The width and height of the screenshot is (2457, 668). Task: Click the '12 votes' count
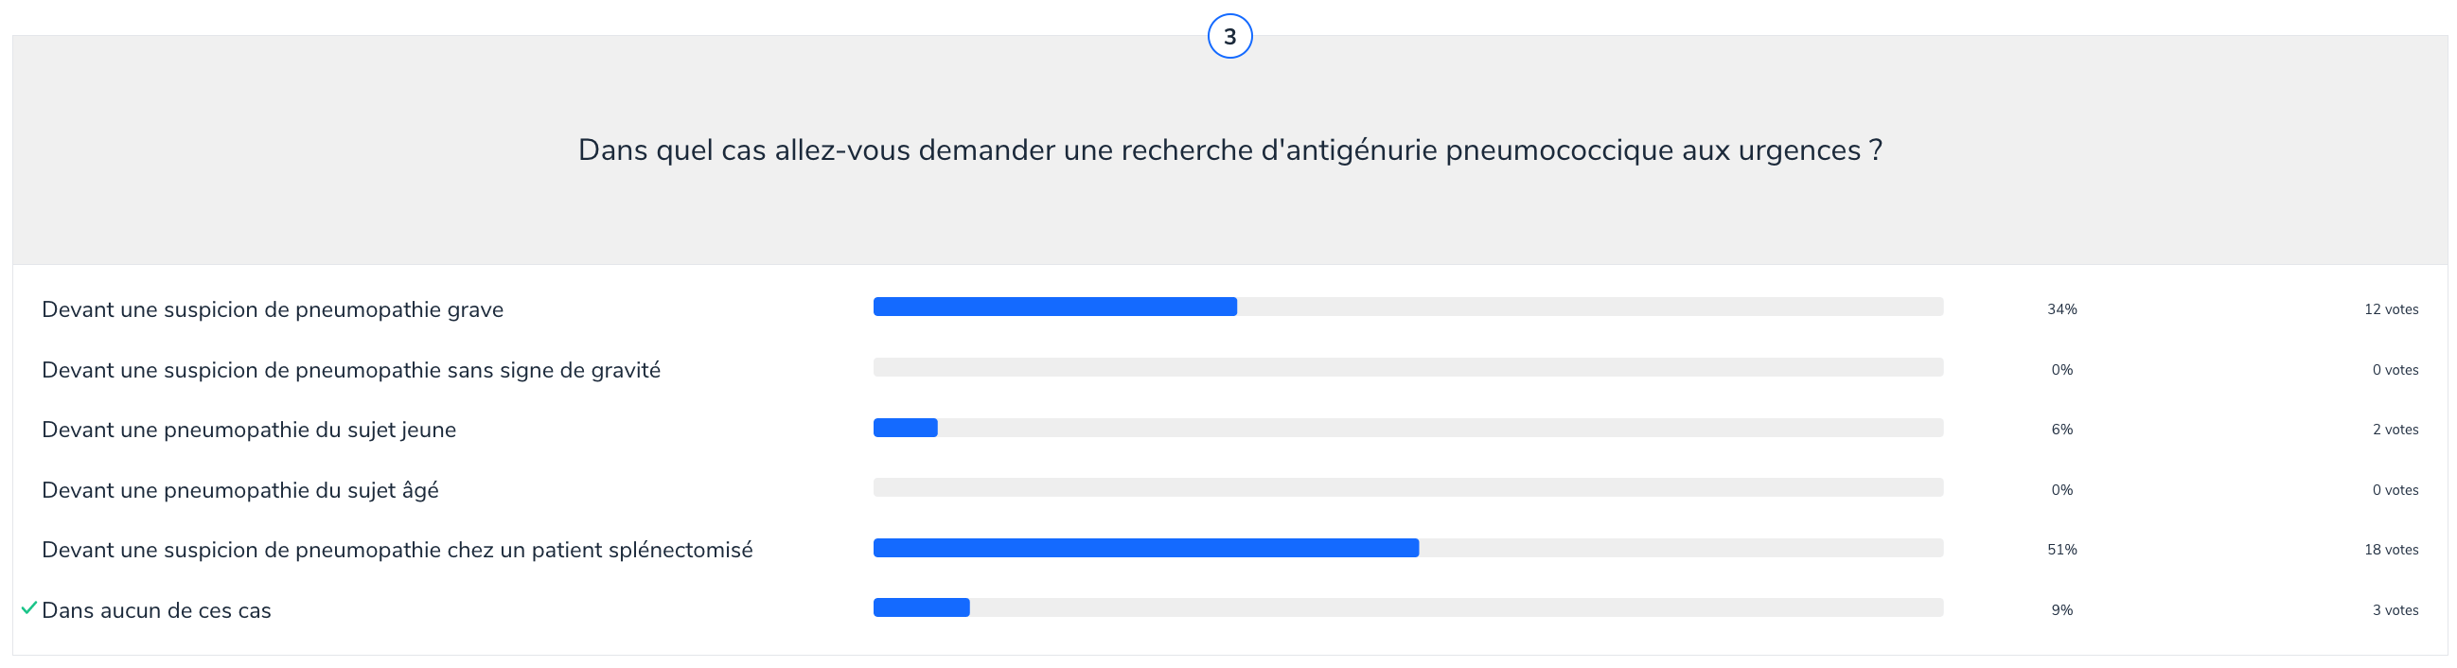(2390, 309)
